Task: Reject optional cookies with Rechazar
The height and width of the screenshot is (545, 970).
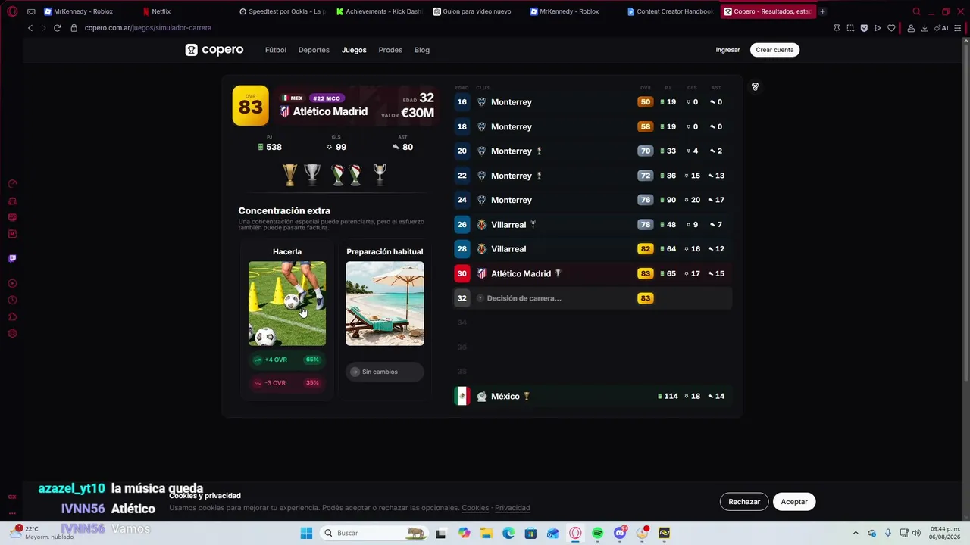Action: coord(744,502)
